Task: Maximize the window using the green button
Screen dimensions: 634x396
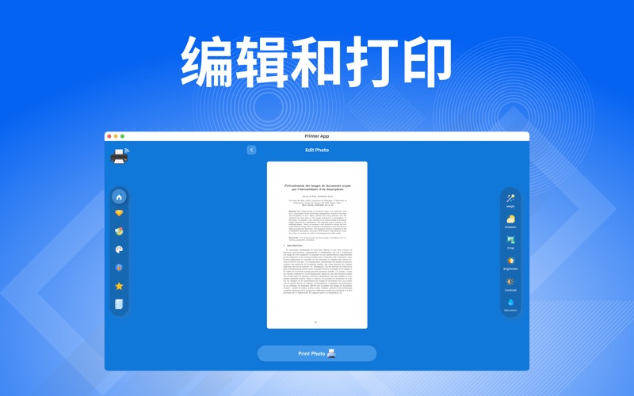Action: (123, 136)
